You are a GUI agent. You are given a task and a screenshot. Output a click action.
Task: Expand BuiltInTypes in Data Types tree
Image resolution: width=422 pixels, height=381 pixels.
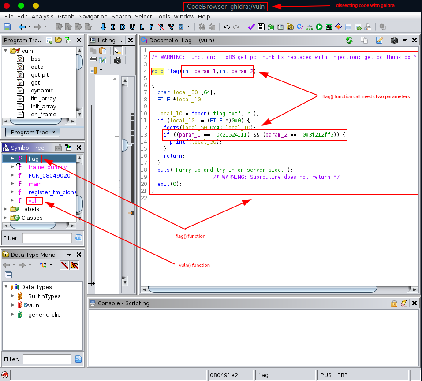point(12,296)
